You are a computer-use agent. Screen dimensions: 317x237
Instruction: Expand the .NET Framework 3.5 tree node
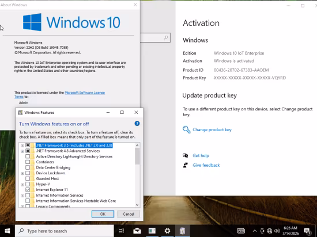[22, 146]
